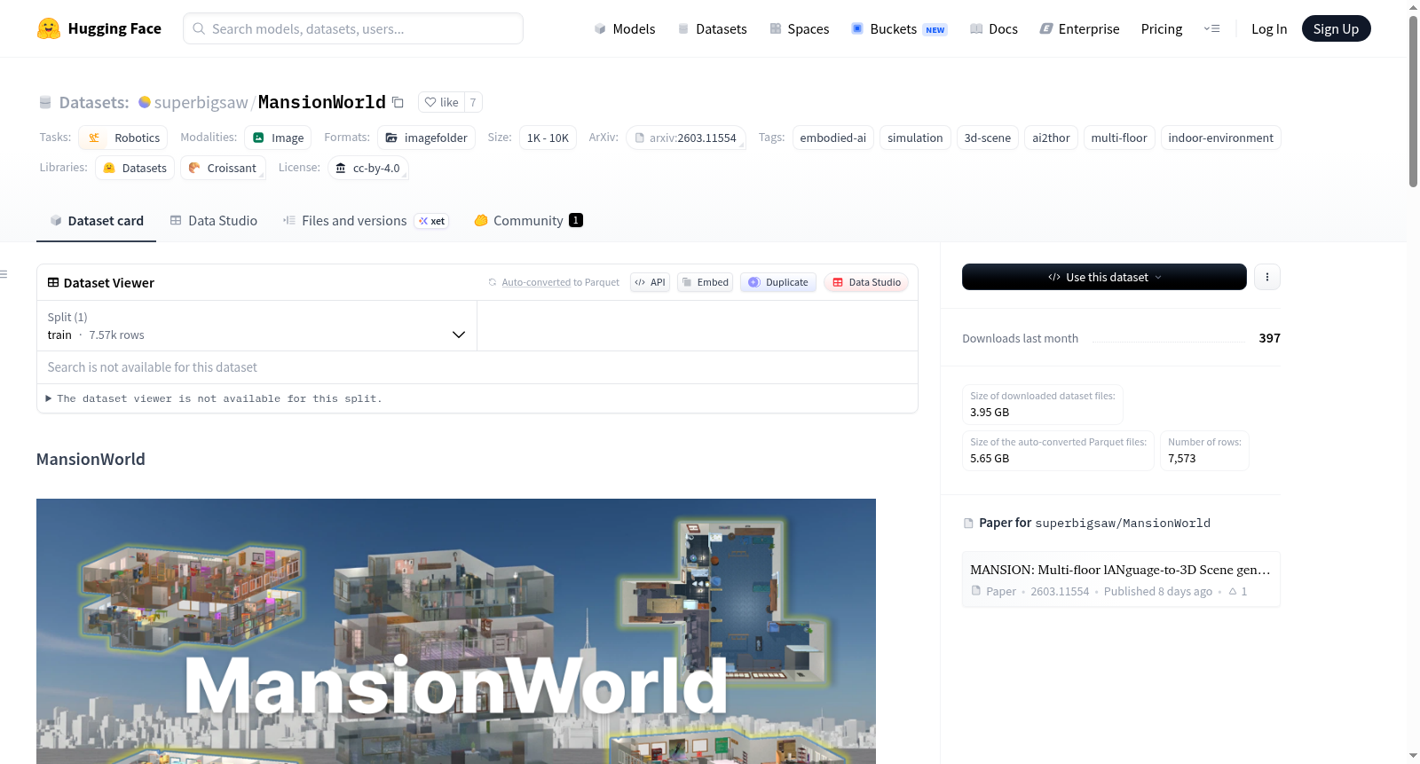Open the more options three-dot menu

click(1267, 277)
